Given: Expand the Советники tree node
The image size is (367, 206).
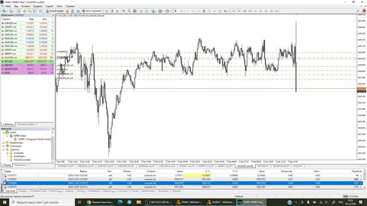Looking at the screenshot, I should pos(3,146).
